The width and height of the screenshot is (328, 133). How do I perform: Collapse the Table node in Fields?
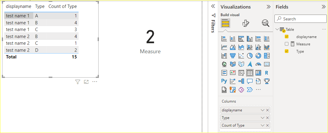pyautogui.click(x=277, y=30)
